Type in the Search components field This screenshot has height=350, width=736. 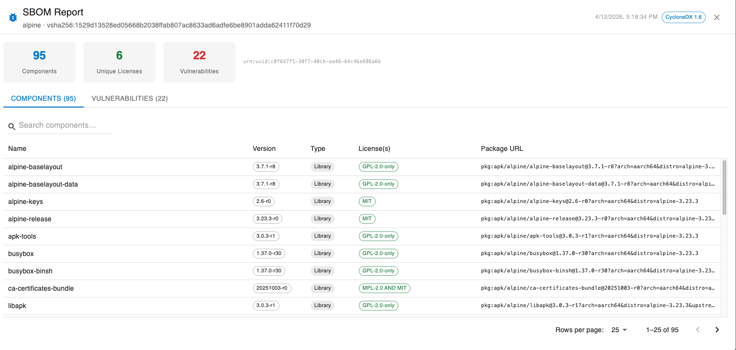(65, 125)
